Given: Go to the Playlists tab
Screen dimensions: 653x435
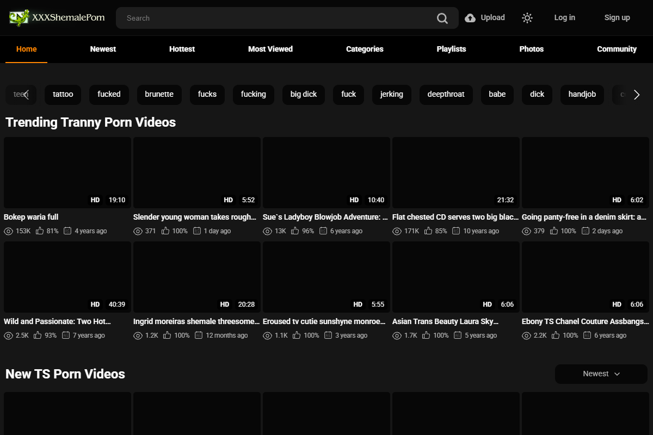Looking at the screenshot, I should (451, 49).
